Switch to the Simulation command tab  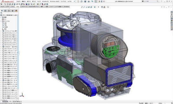coord(67,7)
